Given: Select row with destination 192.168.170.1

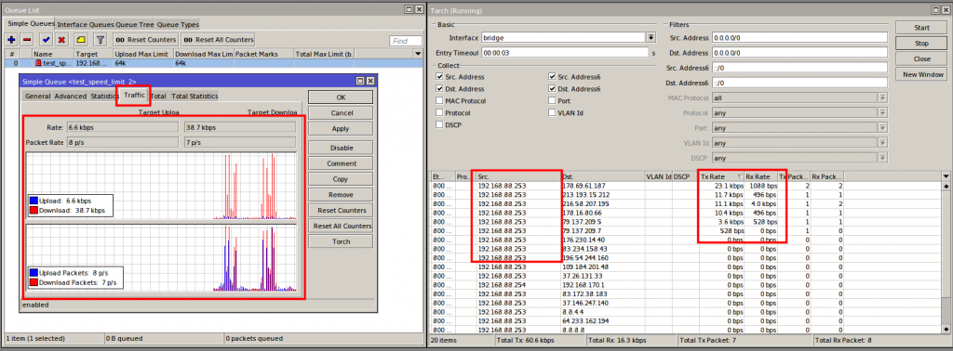Looking at the screenshot, I should click(x=686, y=284).
